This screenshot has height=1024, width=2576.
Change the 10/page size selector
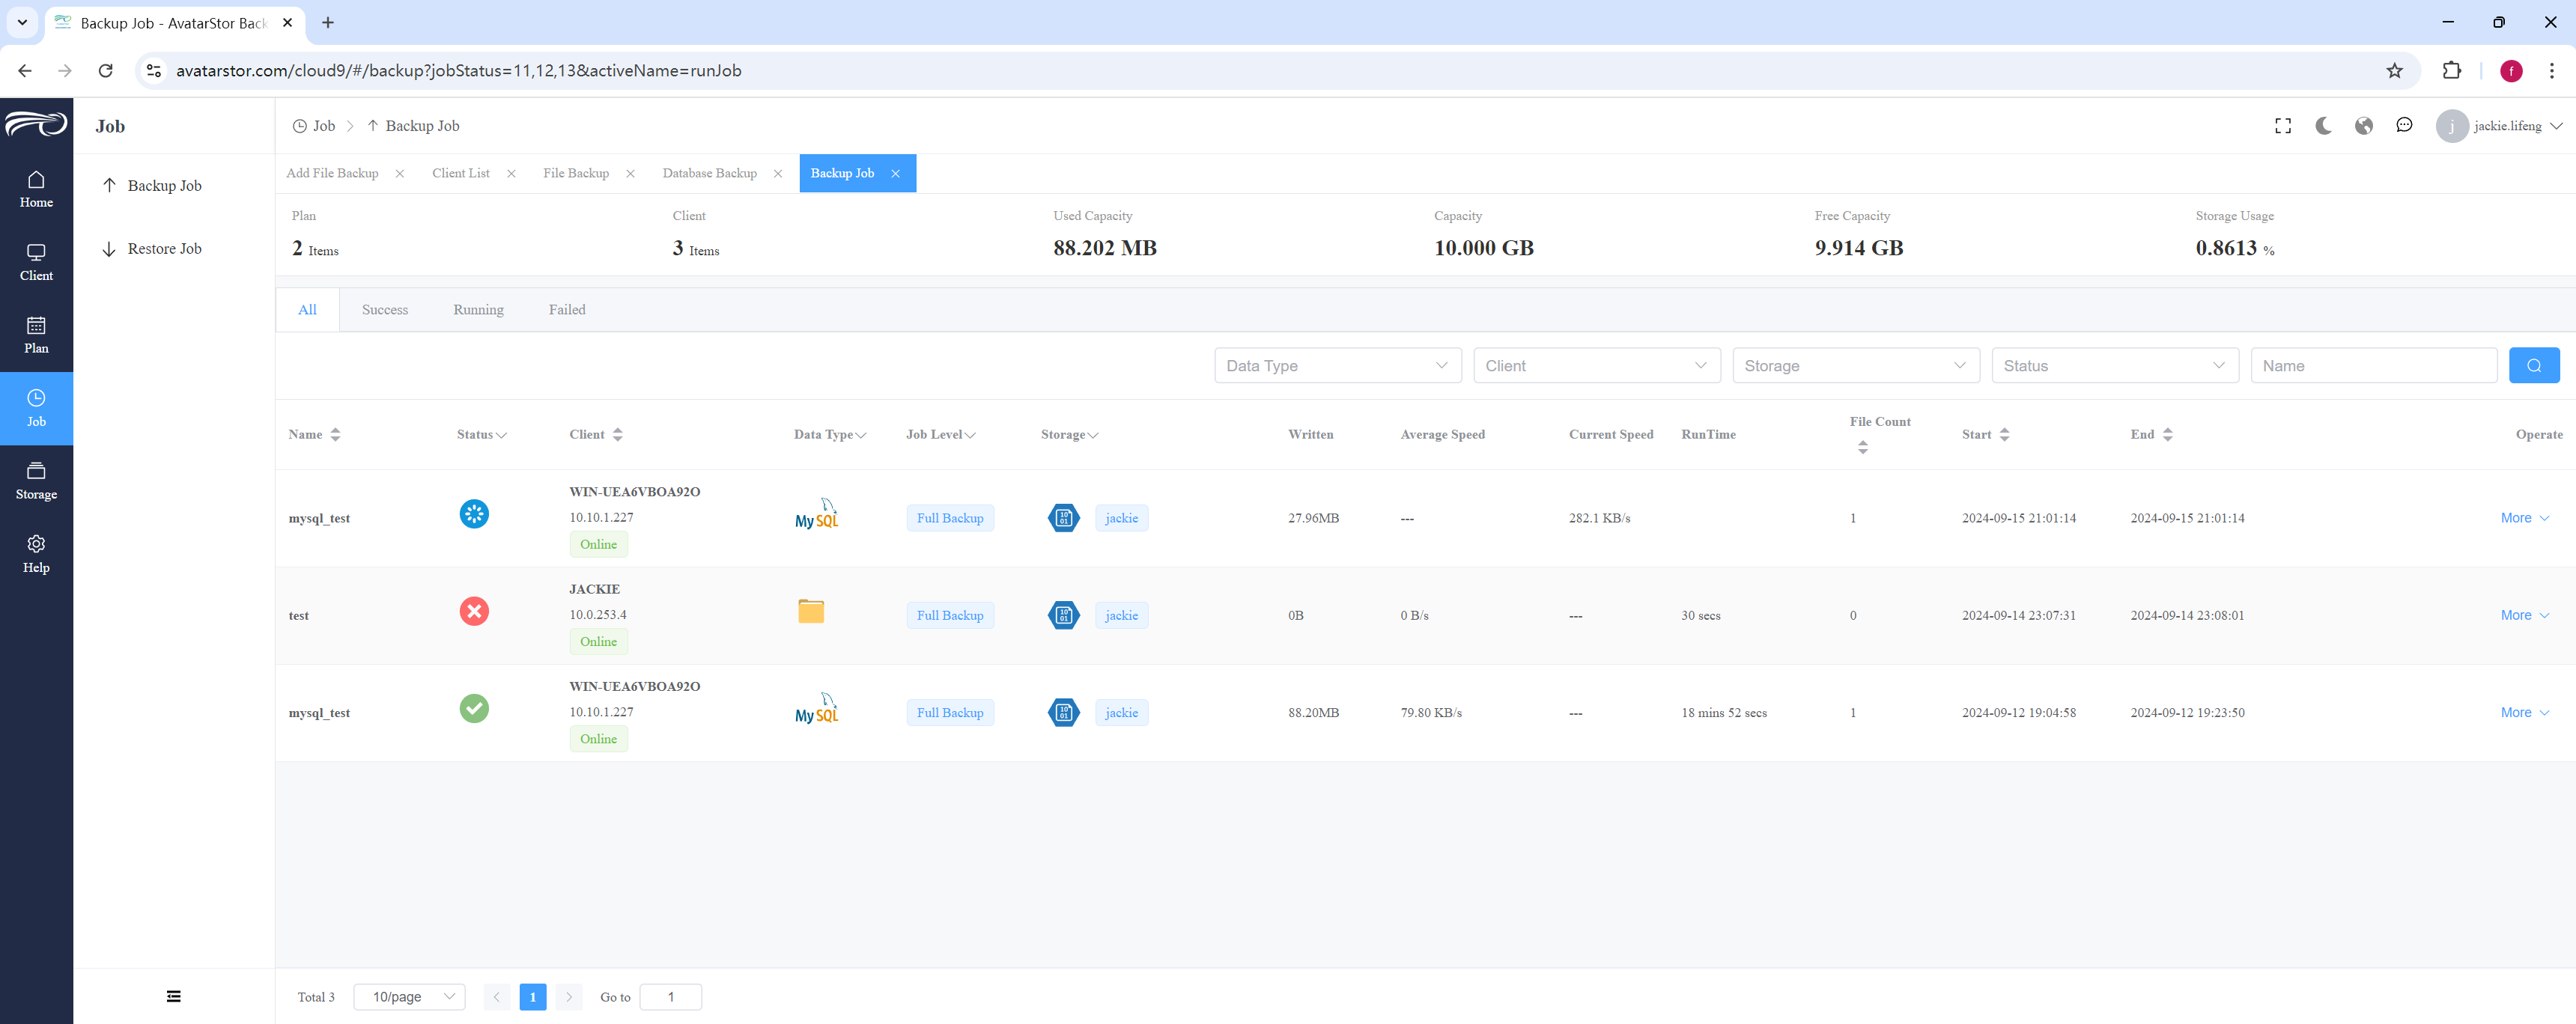coord(409,997)
